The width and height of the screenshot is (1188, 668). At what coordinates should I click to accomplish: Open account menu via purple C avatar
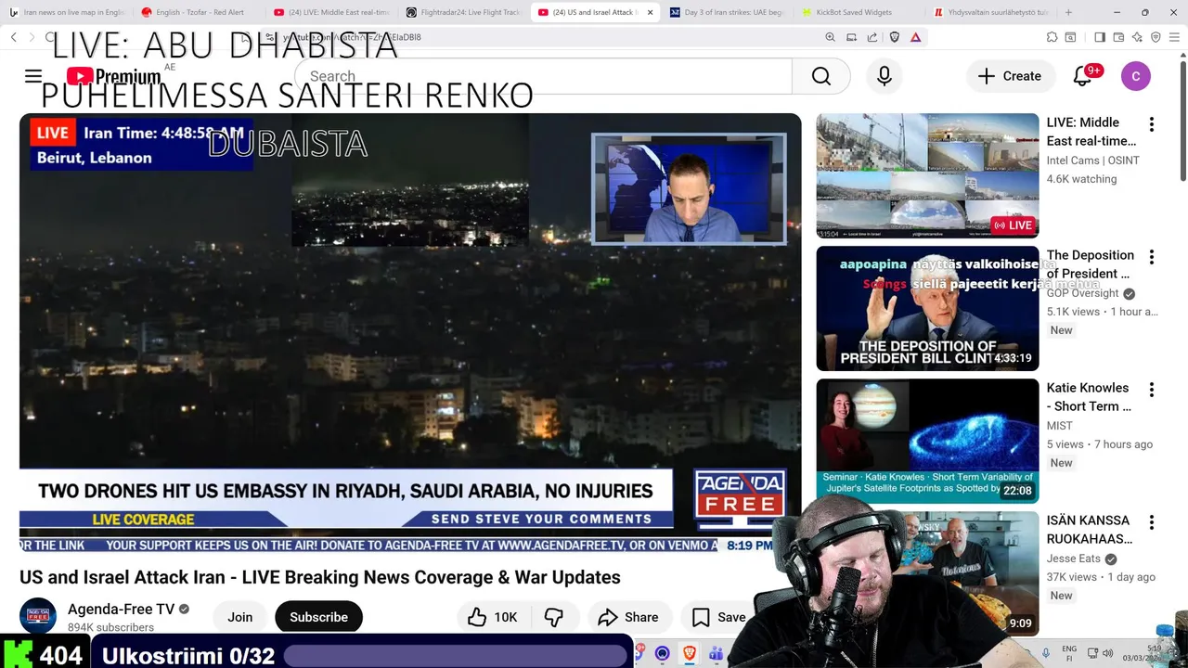1136,76
